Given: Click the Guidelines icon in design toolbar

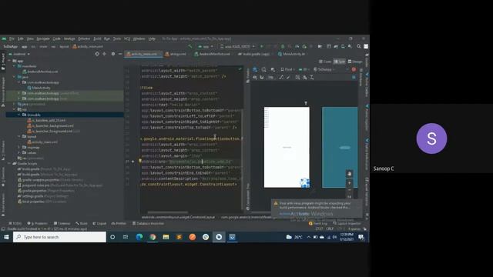Looking at the screenshot, I should 312,77.
